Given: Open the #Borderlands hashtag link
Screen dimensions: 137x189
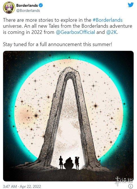Looking at the screenshot, I should 107,20.
